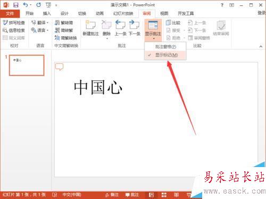The width and height of the screenshot is (266, 199).
Task: Switch to the 插入 tab
Action: coord(47,13)
